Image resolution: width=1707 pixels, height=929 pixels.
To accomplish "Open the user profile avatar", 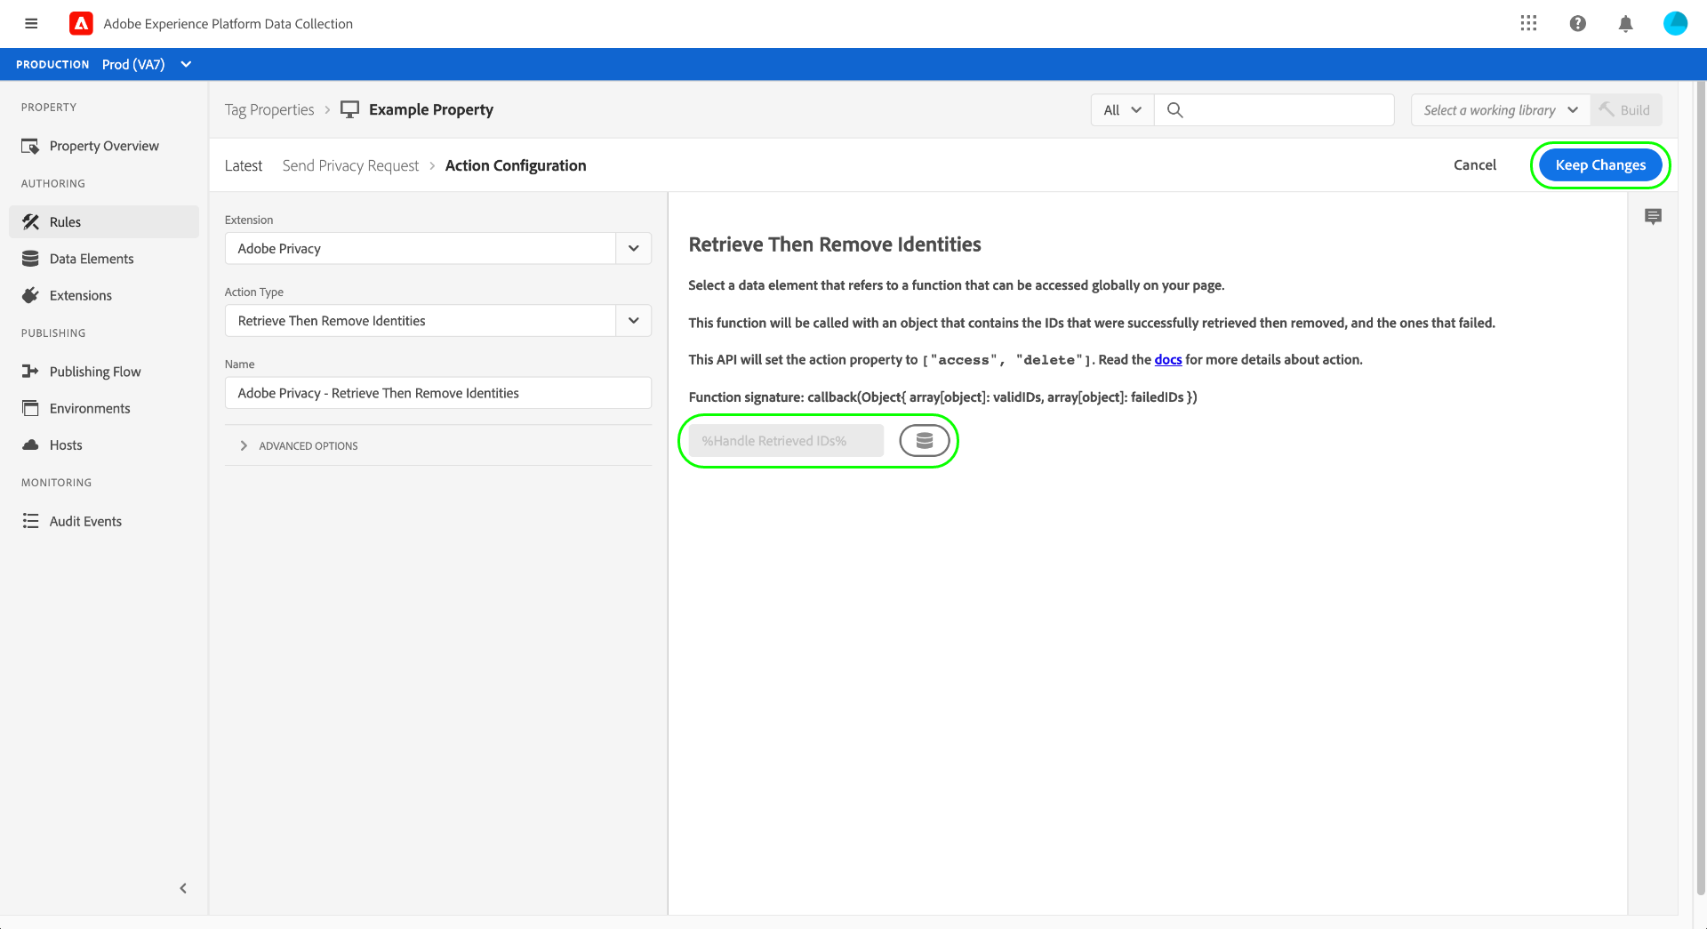I will click(1675, 24).
